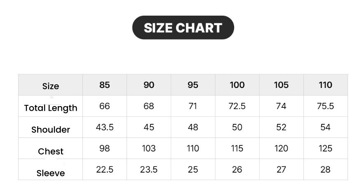Click the 66 total length cell

point(105,106)
